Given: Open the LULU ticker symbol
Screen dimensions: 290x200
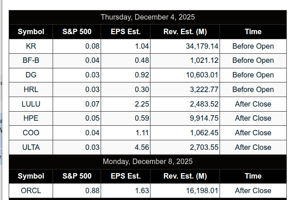Looking at the screenshot, I should (x=31, y=104).
